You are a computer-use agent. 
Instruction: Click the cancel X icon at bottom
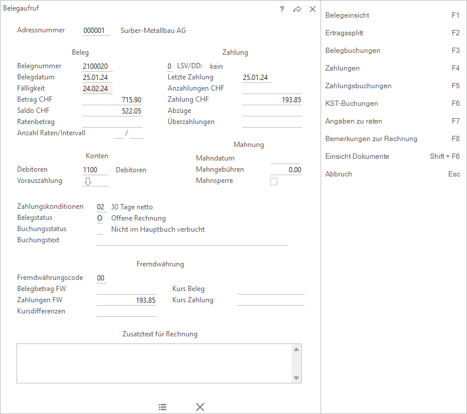pyautogui.click(x=200, y=407)
